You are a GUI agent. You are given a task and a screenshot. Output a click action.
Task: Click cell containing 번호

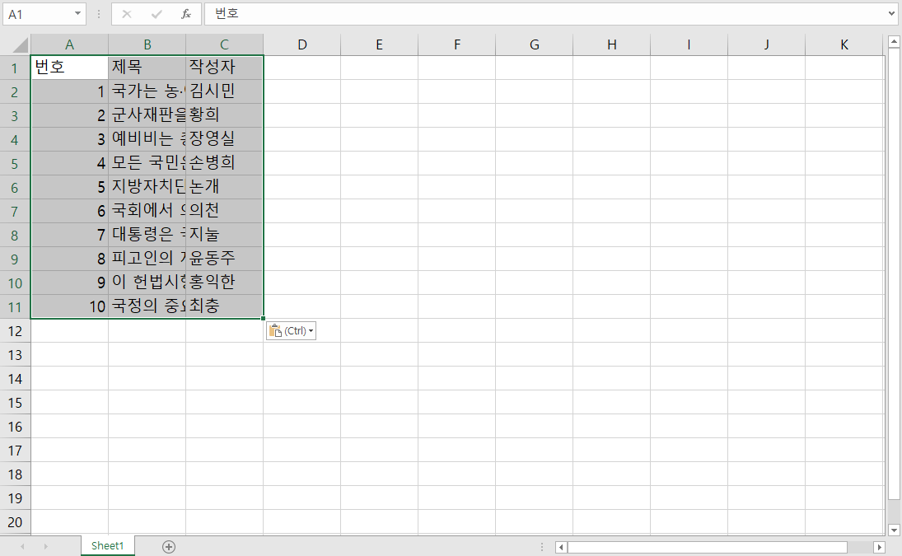click(69, 68)
